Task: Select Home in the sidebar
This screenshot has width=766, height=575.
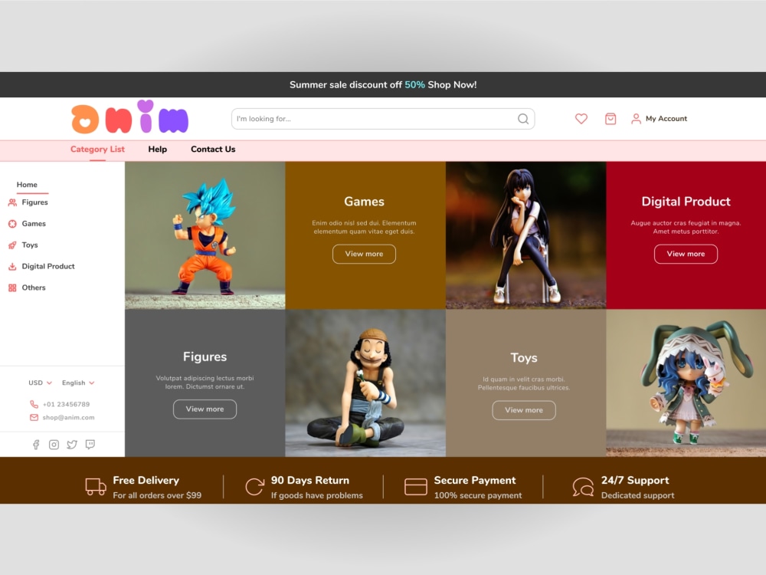Action: pos(27,185)
